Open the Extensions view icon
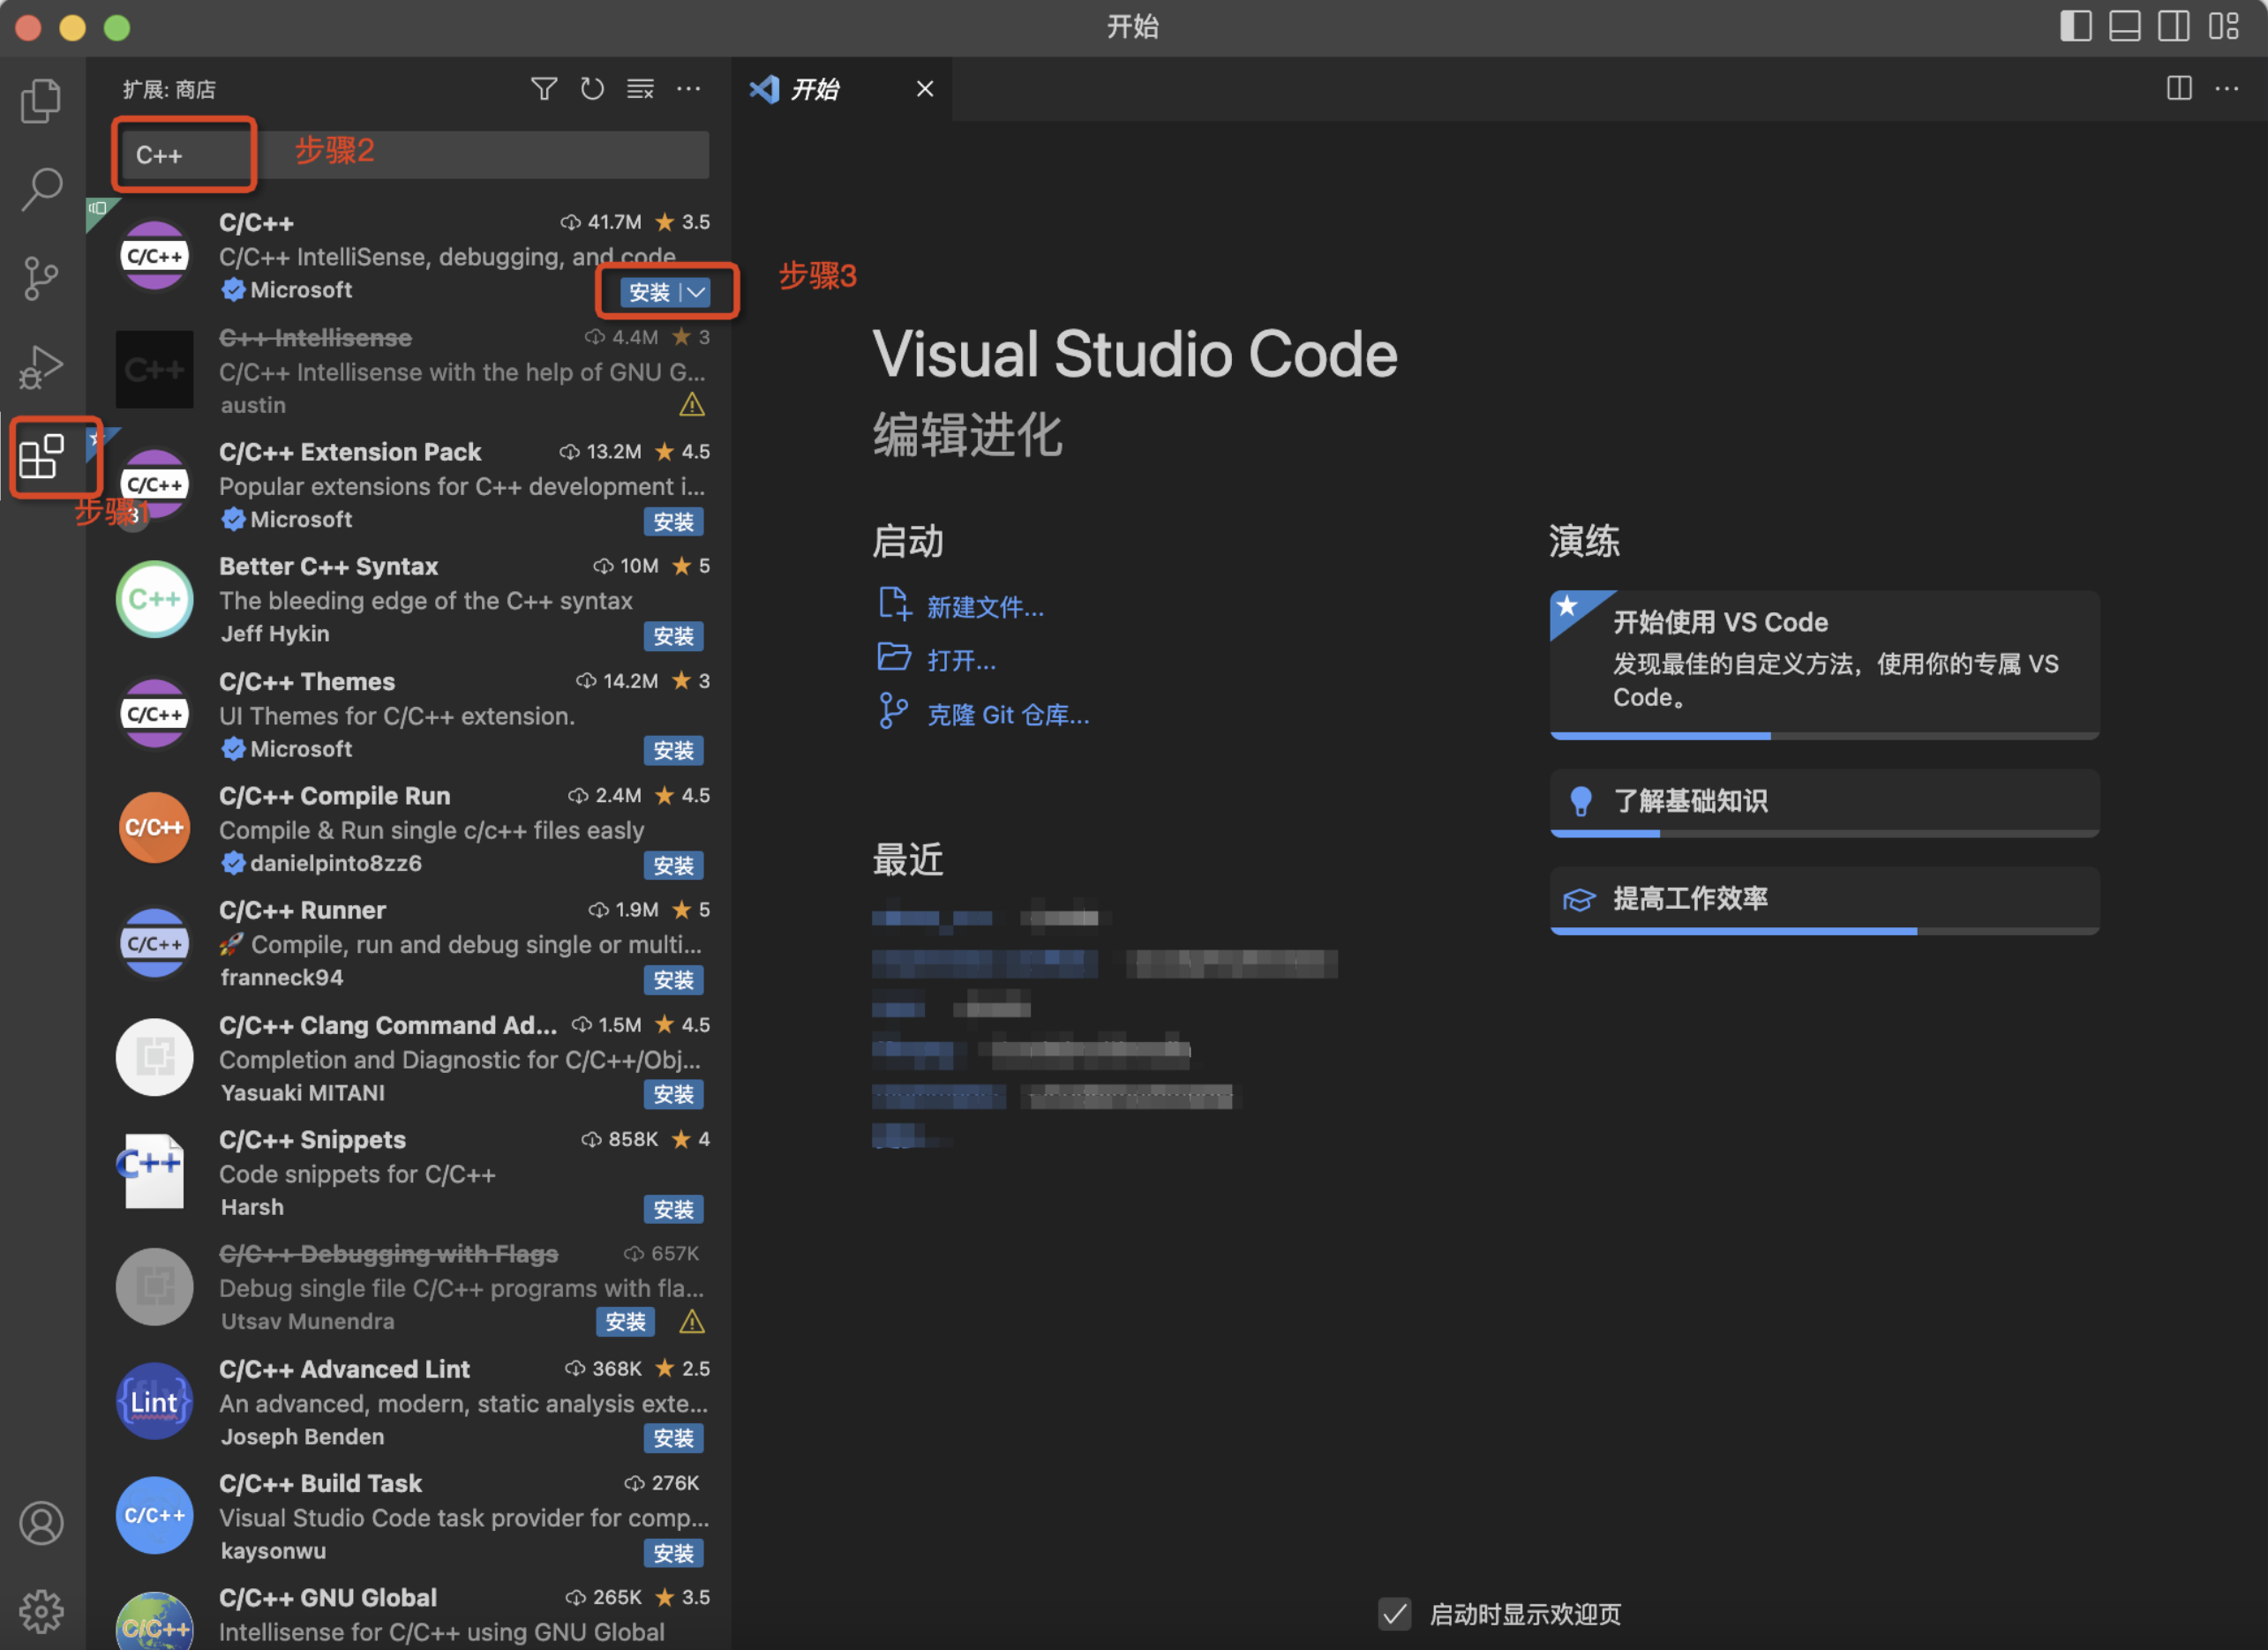The height and width of the screenshot is (1650, 2268). pos(41,457)
